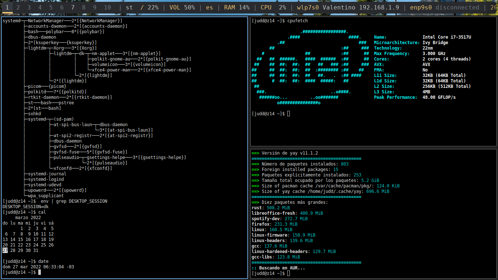This screenshot has height=280, width=498.
Task: Click Intel Core i7-3517U name value
Action: click(447, 37)
